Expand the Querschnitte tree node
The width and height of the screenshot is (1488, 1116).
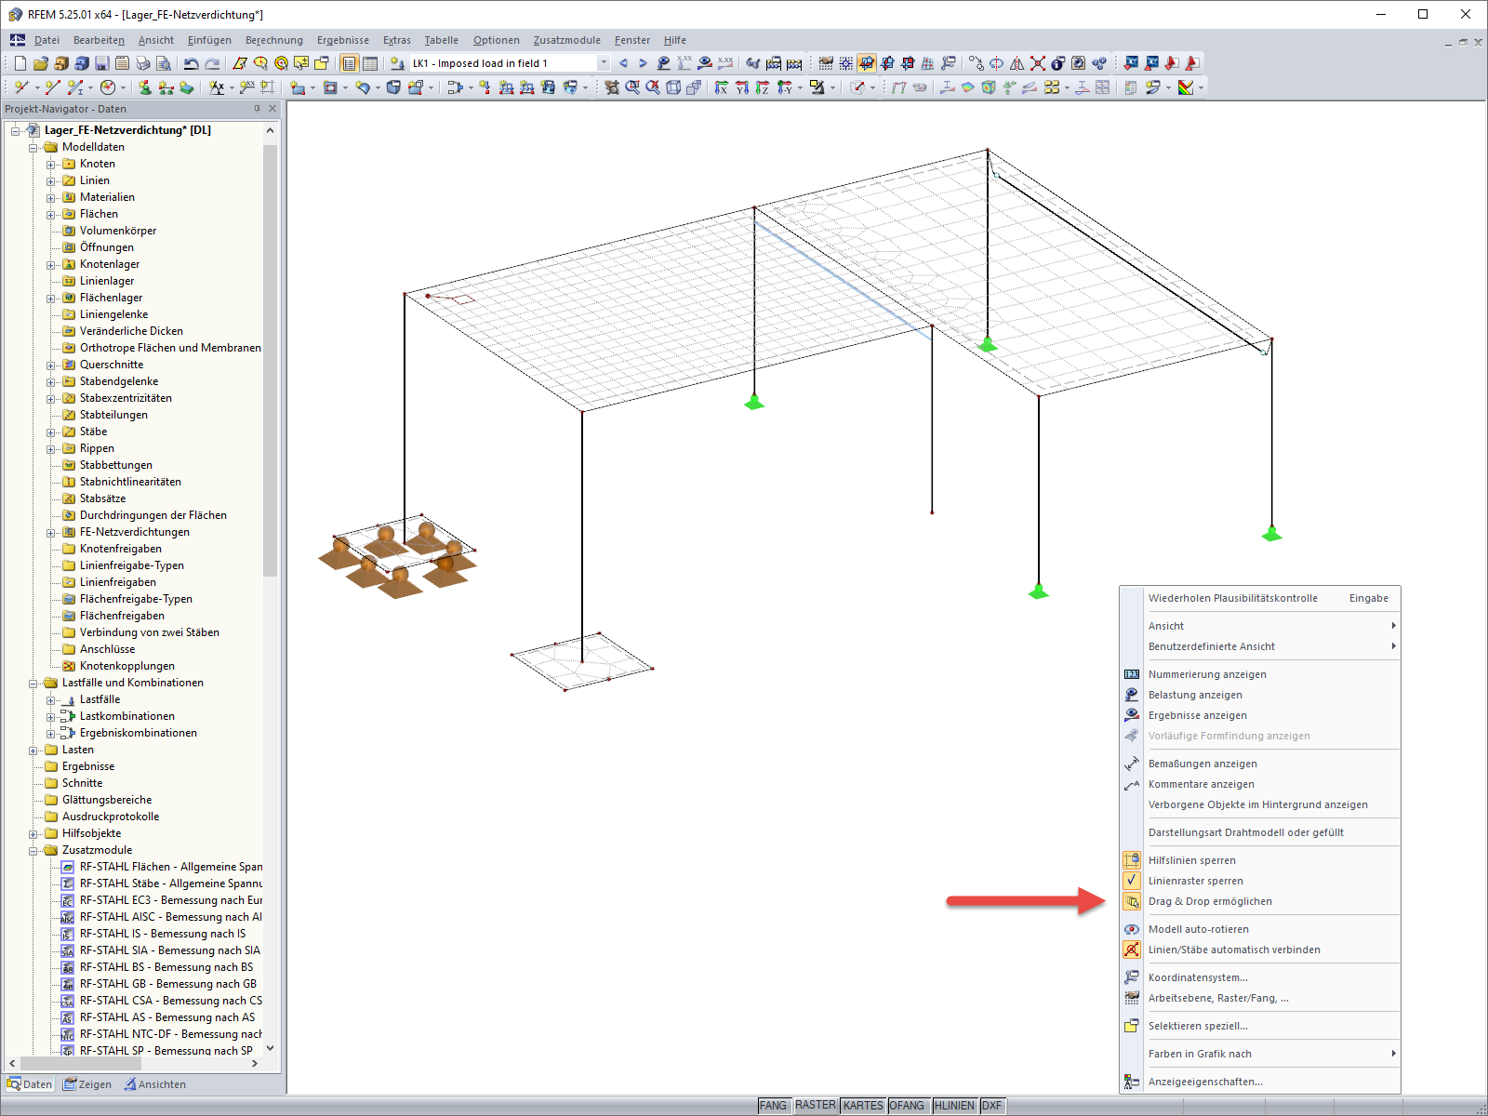(51, 365)
